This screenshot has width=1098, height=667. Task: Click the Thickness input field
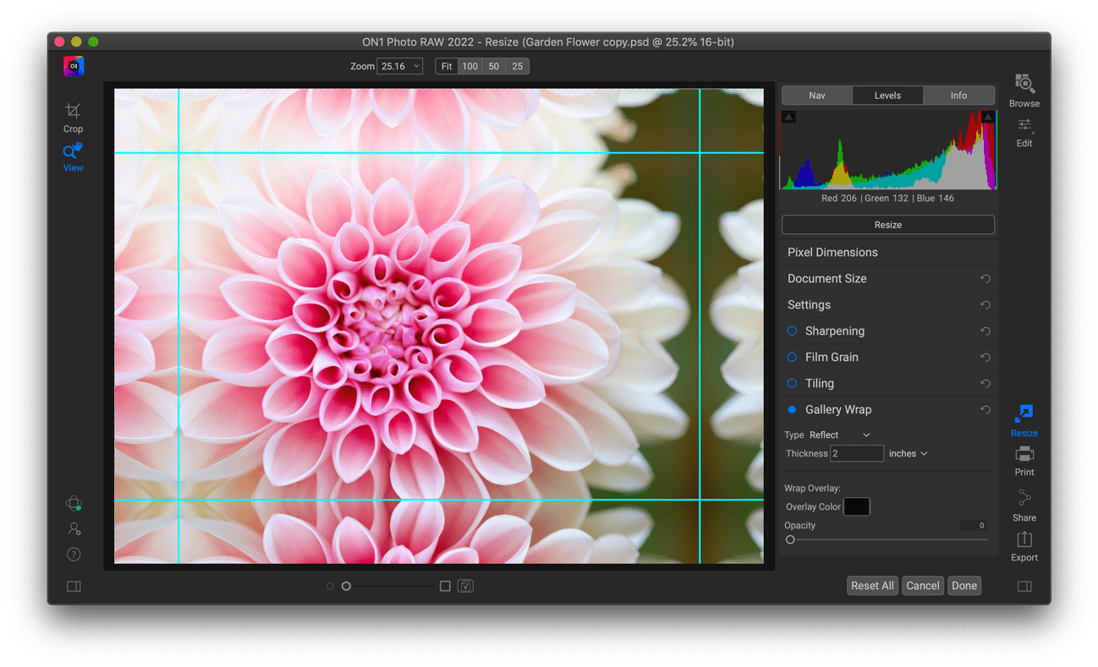[x=856, y=454]
